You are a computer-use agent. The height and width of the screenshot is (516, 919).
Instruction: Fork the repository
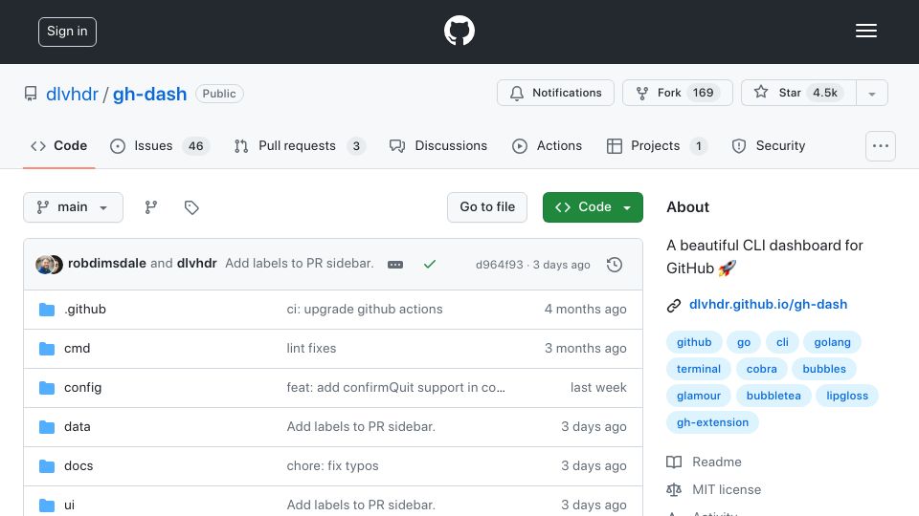(x=678, y=93)
